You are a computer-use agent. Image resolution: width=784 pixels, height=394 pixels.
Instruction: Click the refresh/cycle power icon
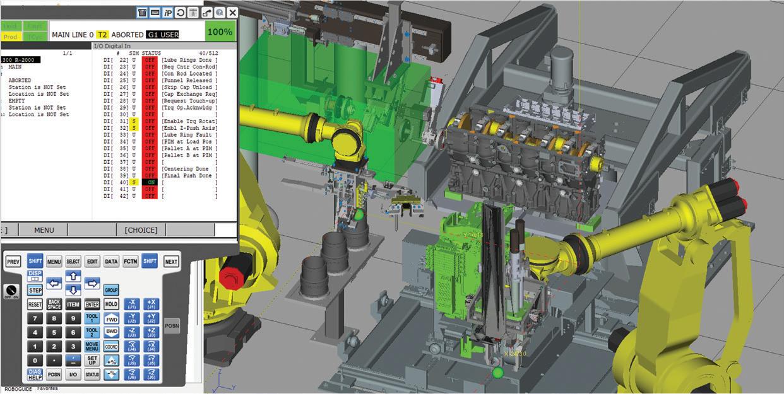(x=181, y=13)
